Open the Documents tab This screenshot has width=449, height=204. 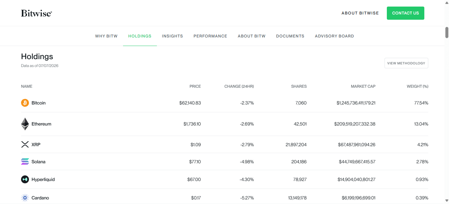point(290,36)
